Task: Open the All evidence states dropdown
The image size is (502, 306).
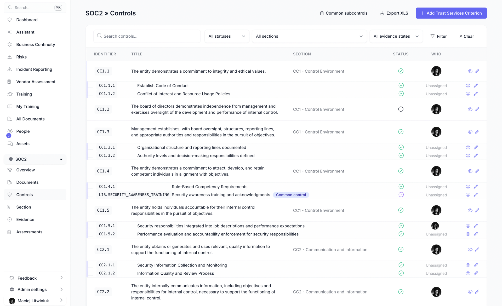Action: pyautogui.click(x=396, y=36)
